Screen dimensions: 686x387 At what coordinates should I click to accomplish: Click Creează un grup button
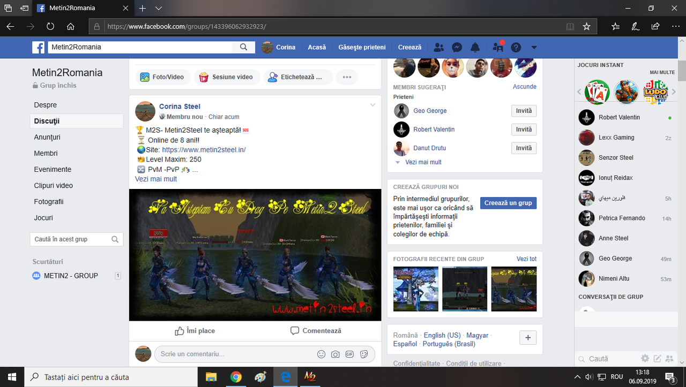508,203
